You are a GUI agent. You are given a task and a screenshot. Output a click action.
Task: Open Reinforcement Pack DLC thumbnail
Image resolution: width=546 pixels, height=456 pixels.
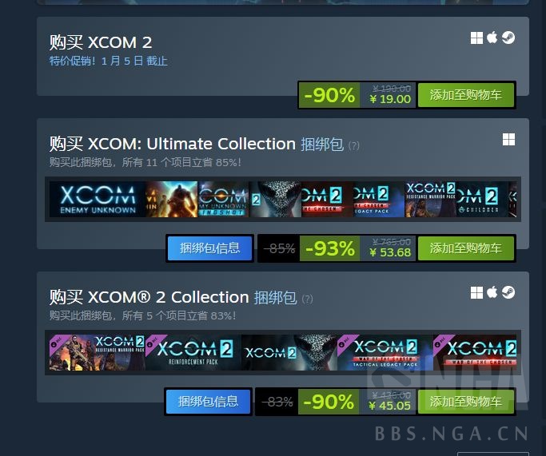[193, 352]
